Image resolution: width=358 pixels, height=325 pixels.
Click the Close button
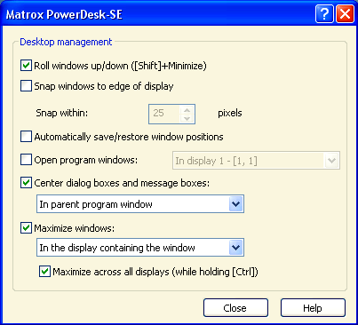[235, 308]
